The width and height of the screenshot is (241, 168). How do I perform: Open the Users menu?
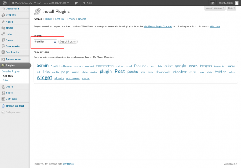[x=9, y=87]
